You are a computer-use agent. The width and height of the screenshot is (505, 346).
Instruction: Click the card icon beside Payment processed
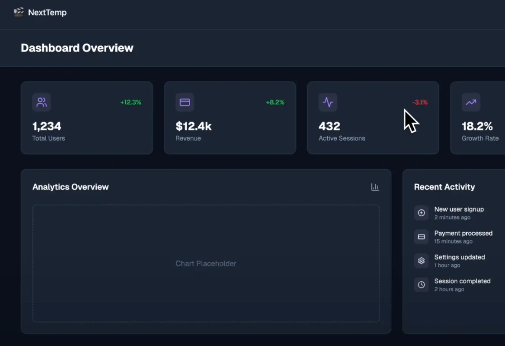[x=422, y=237]
